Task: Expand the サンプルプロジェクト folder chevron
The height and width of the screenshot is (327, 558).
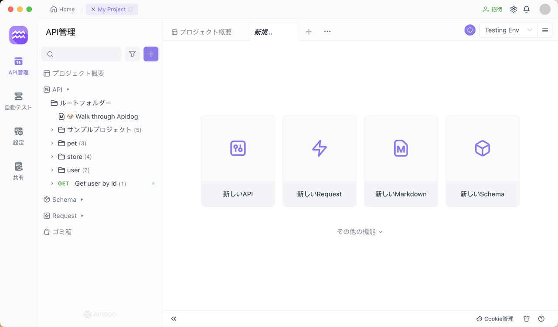Action: coord(52,130)
